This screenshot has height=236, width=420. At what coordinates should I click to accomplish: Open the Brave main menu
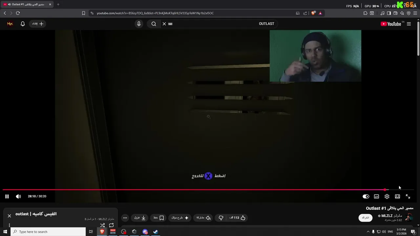415,13
